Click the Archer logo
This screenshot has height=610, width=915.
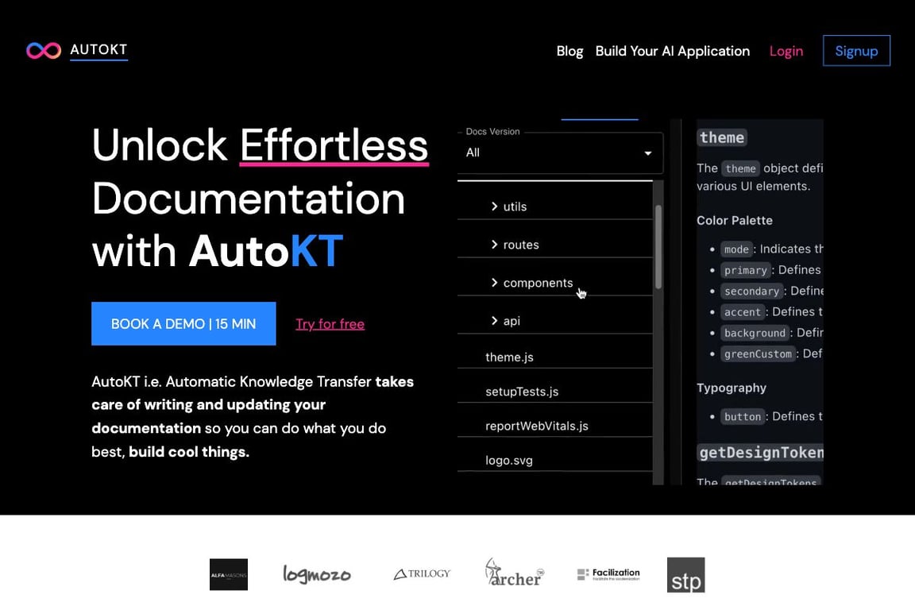514,572
